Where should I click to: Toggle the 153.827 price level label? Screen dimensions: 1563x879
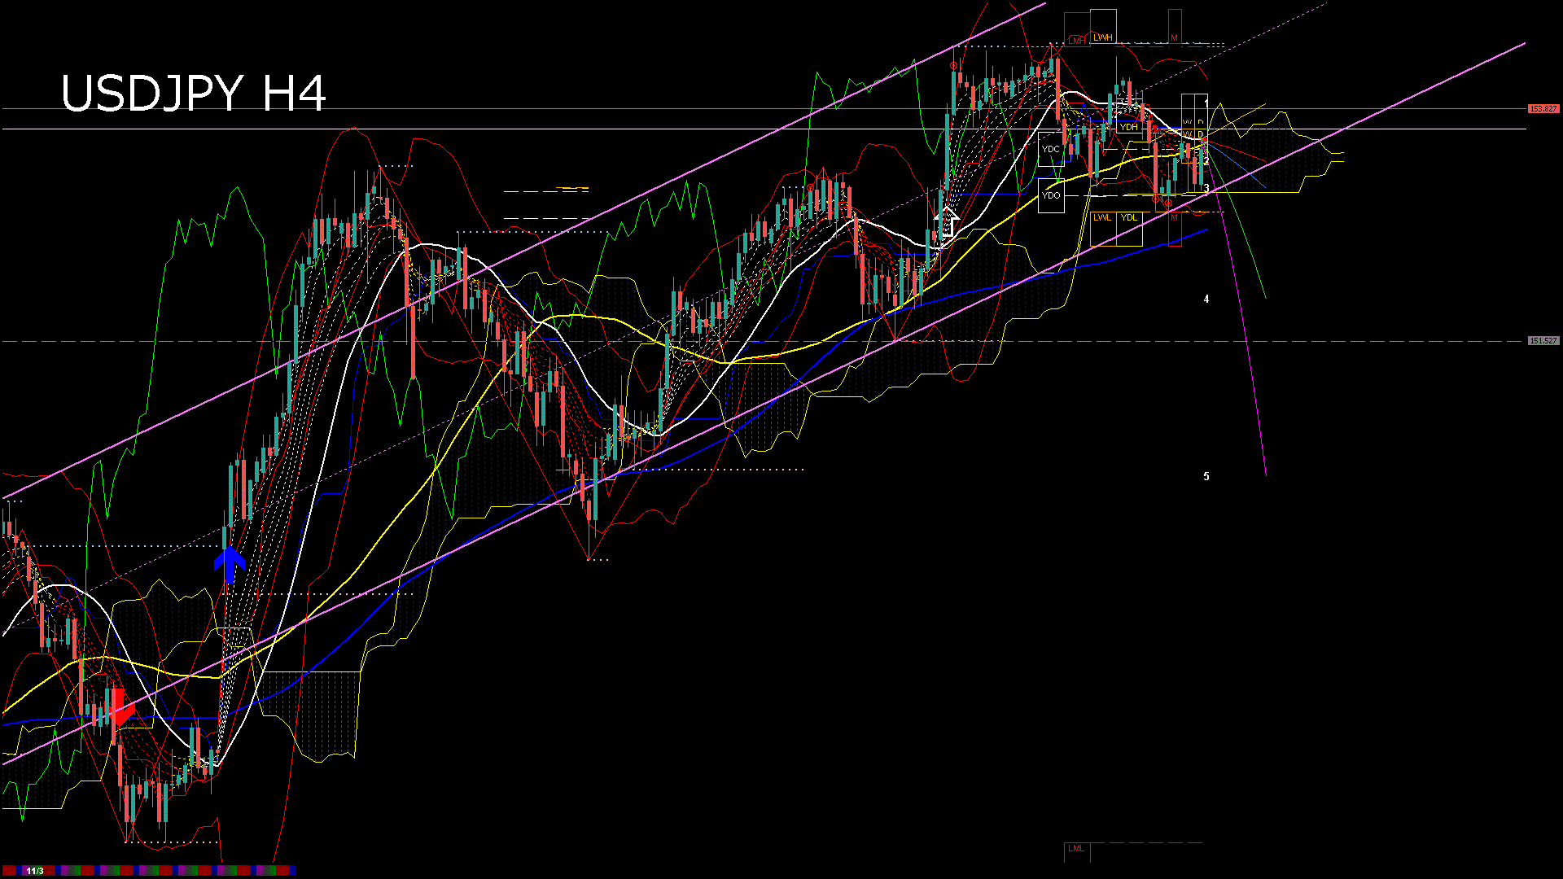[1543, 107]
